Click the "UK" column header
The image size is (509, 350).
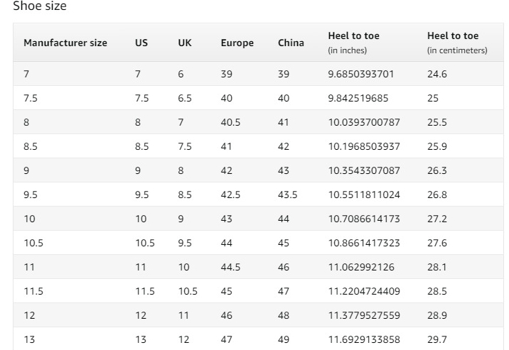click(x=185, y=43)
